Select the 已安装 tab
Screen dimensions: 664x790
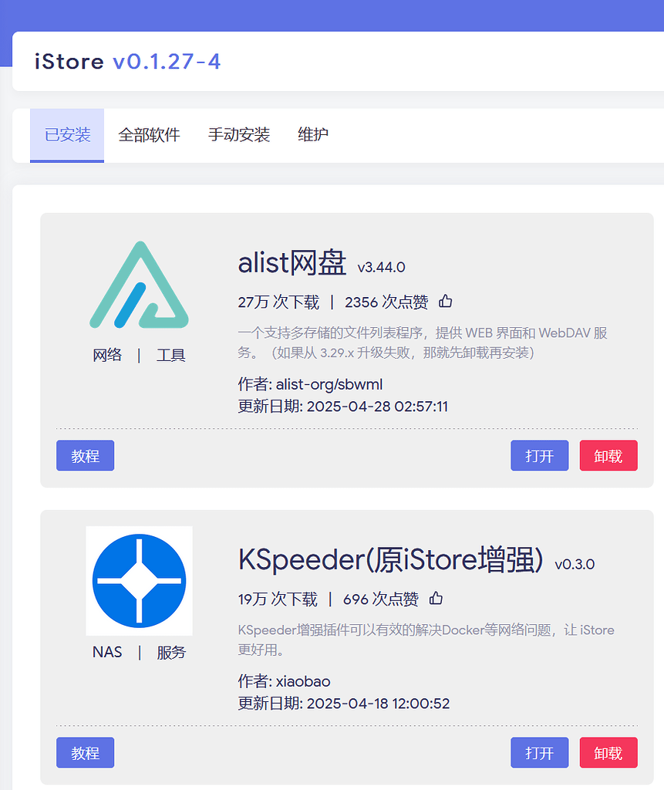tap(66, 134)
